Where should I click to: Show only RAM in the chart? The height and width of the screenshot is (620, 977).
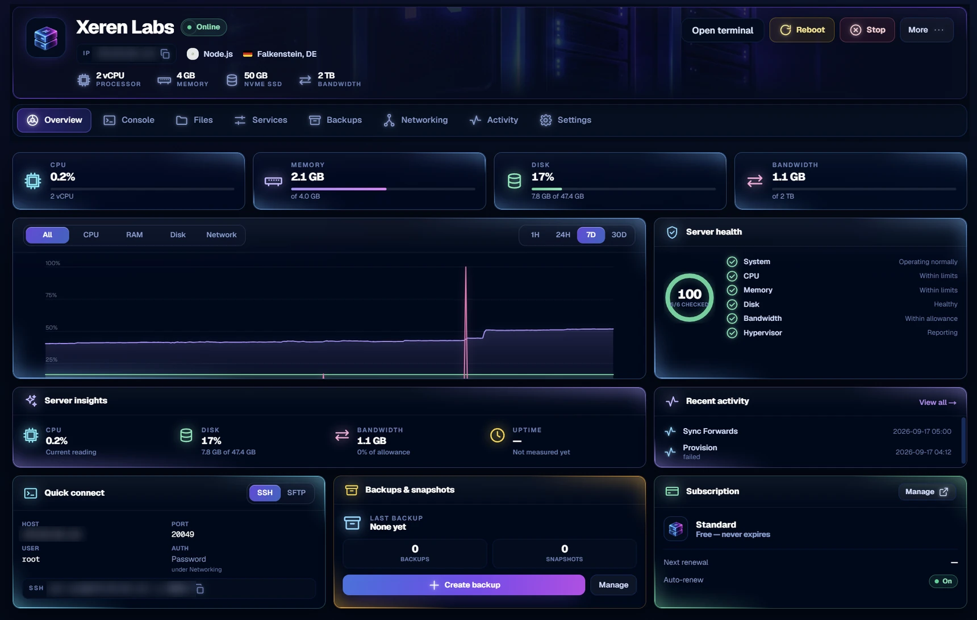[135, 235]
